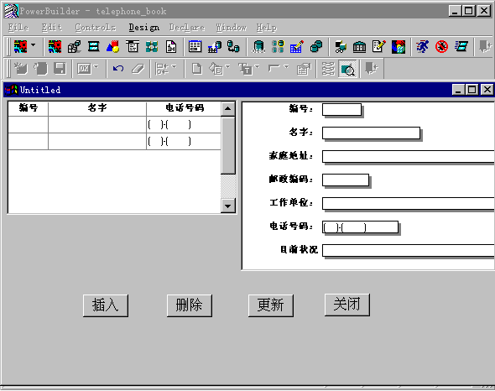Click the Debug (crossed-out bug) icon
This screenshot has height=391, width=495.
coord(441,47)
